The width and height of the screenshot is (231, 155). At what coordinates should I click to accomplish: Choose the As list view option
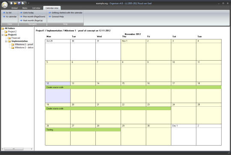click(x=7, y=13)
